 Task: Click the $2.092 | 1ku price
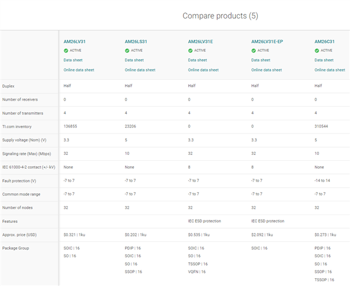[x=262, y=235]
